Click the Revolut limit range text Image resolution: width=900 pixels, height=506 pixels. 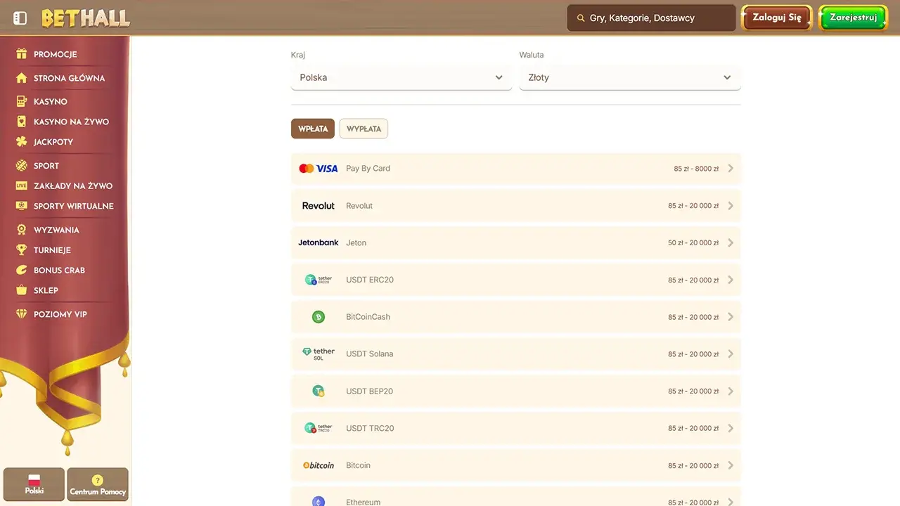click(x=693, y=206)
